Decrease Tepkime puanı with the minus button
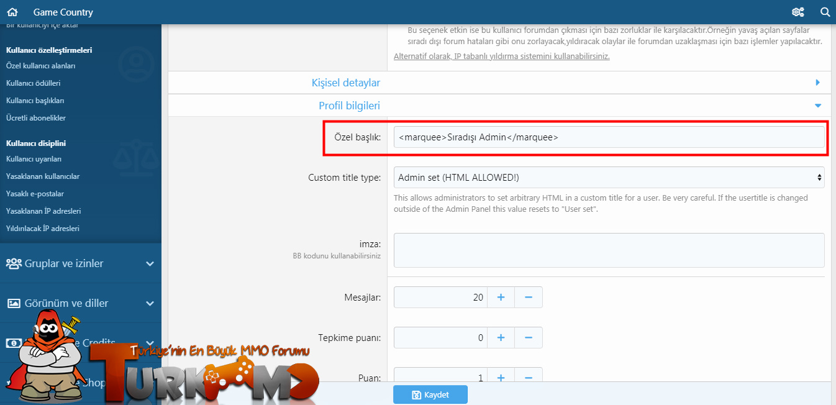 [x=529, y=338]
